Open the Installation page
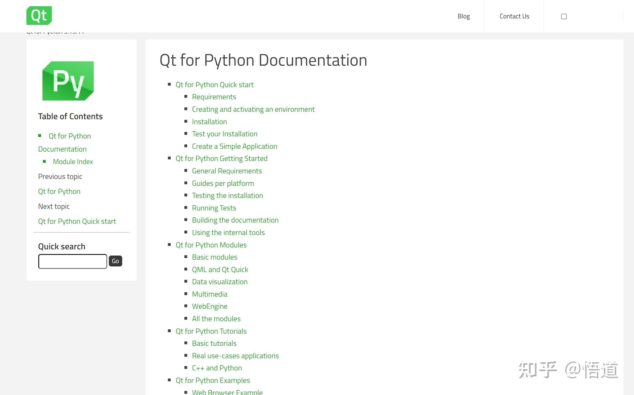This screenshot has height=395, width=634. [x=209, y=122]
